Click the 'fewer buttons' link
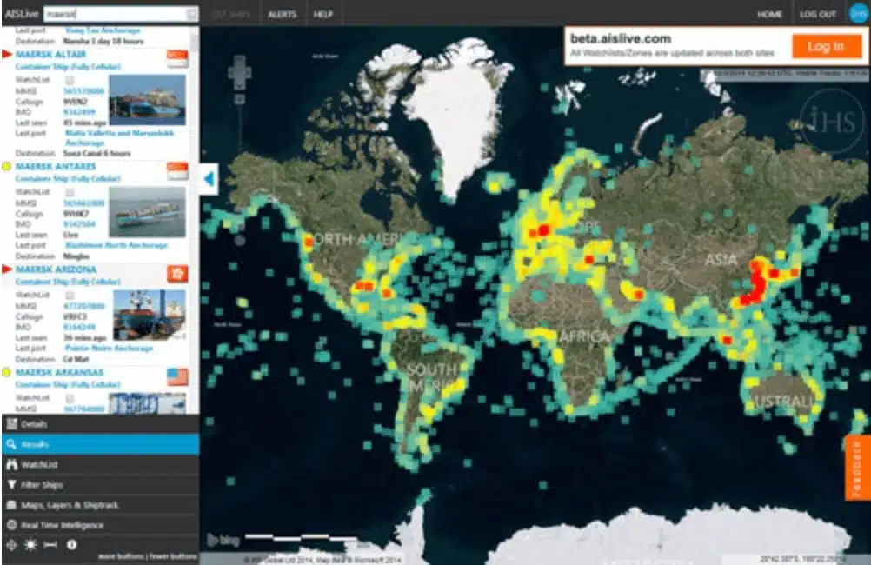 (x=173, y=556)
